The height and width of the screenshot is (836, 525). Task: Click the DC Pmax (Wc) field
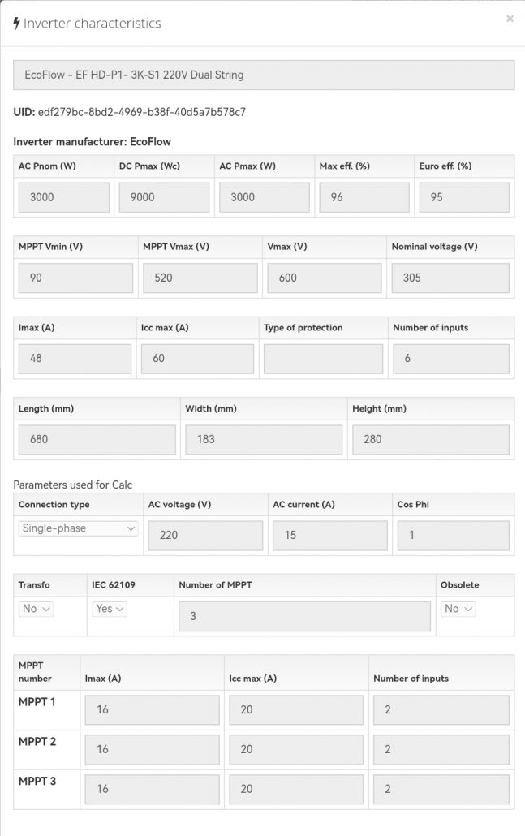[164, 197]
